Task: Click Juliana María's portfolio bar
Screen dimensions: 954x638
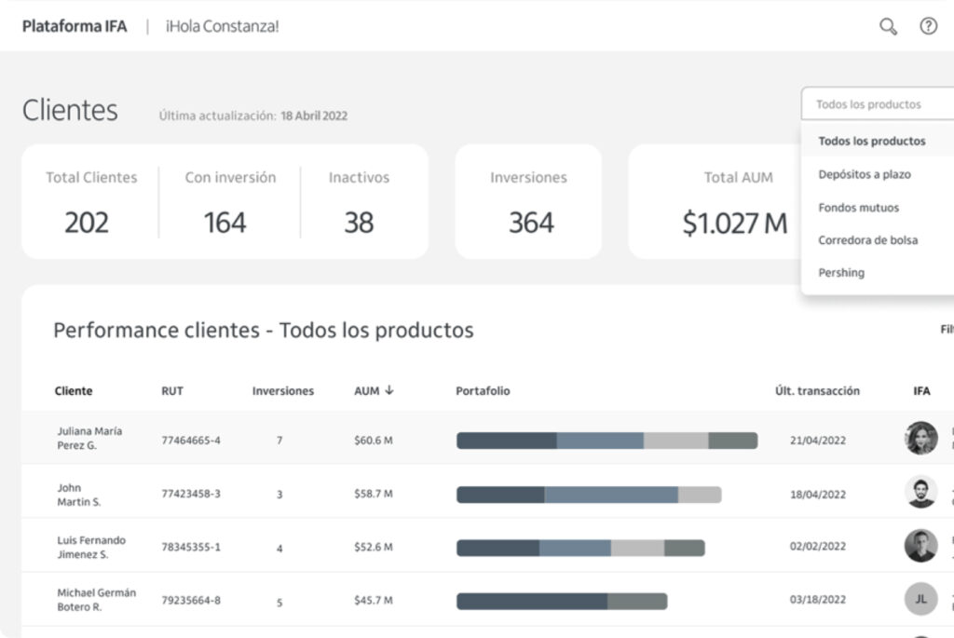Action: point(606,441)
